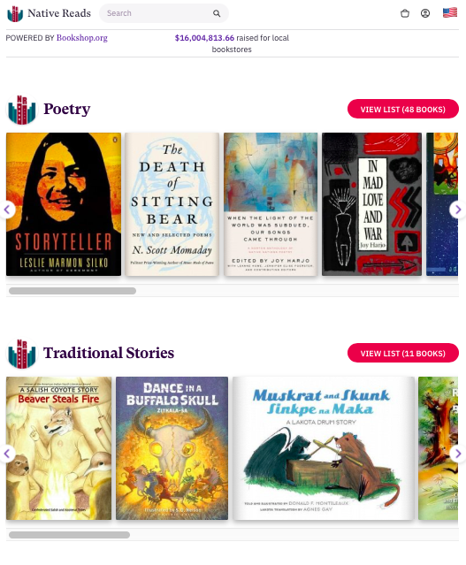Viewport: 466px width, 565px height.
Task: Open the user account icon
Action: point(425,13)
